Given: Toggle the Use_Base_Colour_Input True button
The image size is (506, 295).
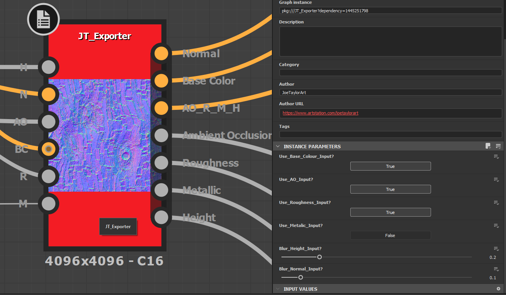Looking at the screenshot, I should tap(390, 166).
